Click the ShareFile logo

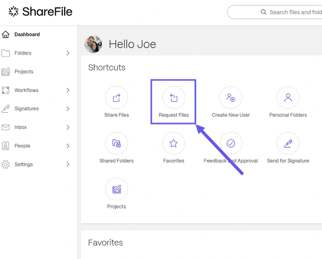40,11
